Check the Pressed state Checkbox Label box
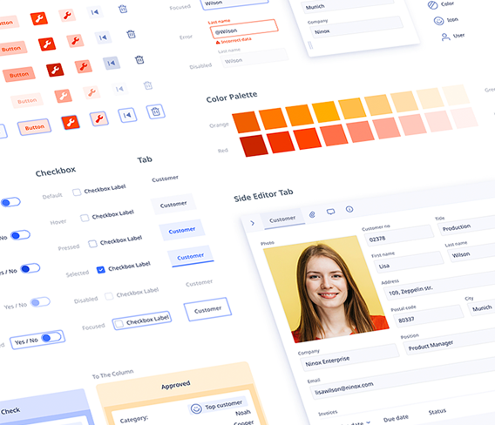This screenshot has width=495, height=425. click(x=92, y=244)
